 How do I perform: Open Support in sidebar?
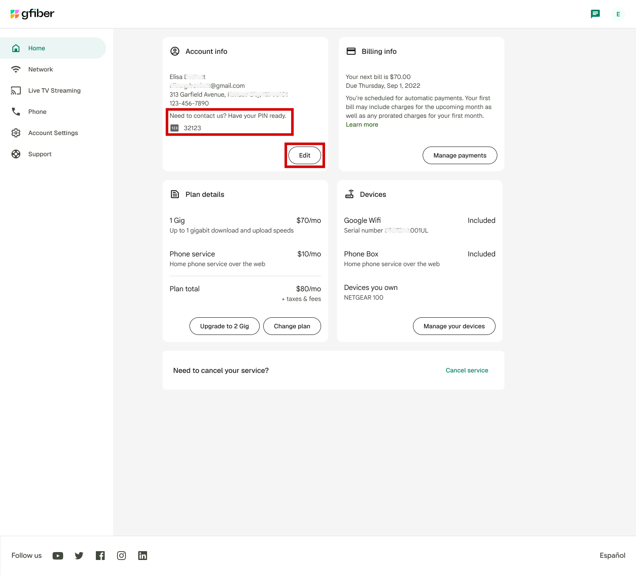click(x=53, y=154)
